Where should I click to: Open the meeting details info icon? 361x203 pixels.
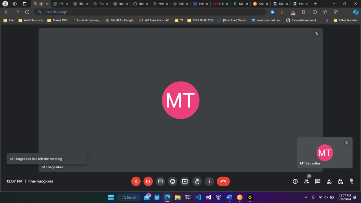coord(295,181)
